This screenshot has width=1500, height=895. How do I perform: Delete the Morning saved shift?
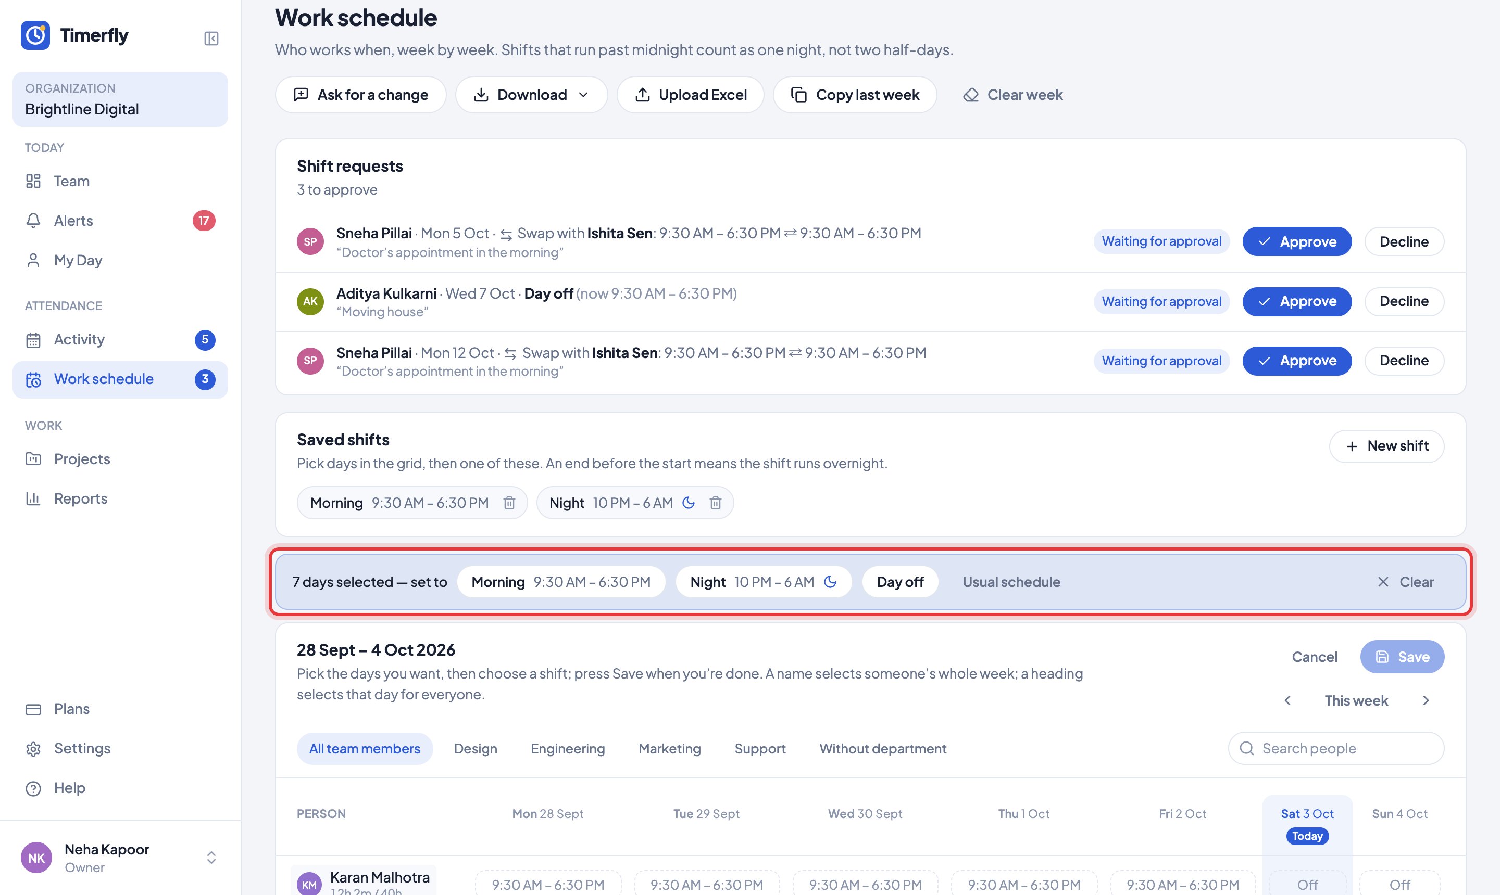[x=509, y=503]
